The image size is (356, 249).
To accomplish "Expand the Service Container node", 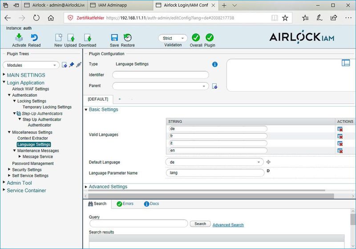I will [x=4, y=189].
